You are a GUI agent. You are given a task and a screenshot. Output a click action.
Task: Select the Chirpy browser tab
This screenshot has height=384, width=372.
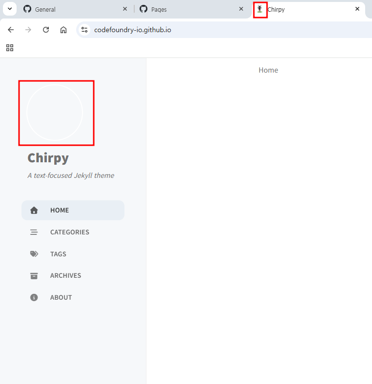(309, 9)
